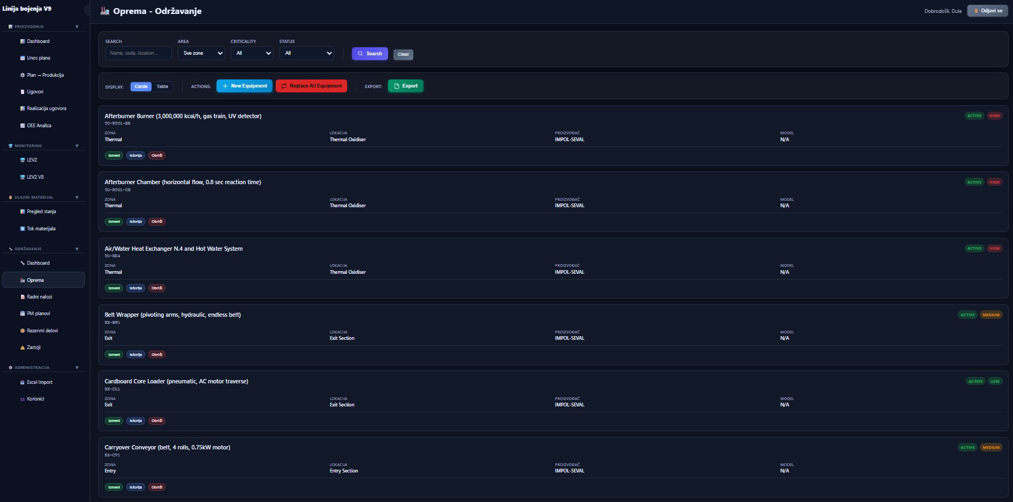
Task: Click the Clear filters button
Action: [x=403, y=54]
